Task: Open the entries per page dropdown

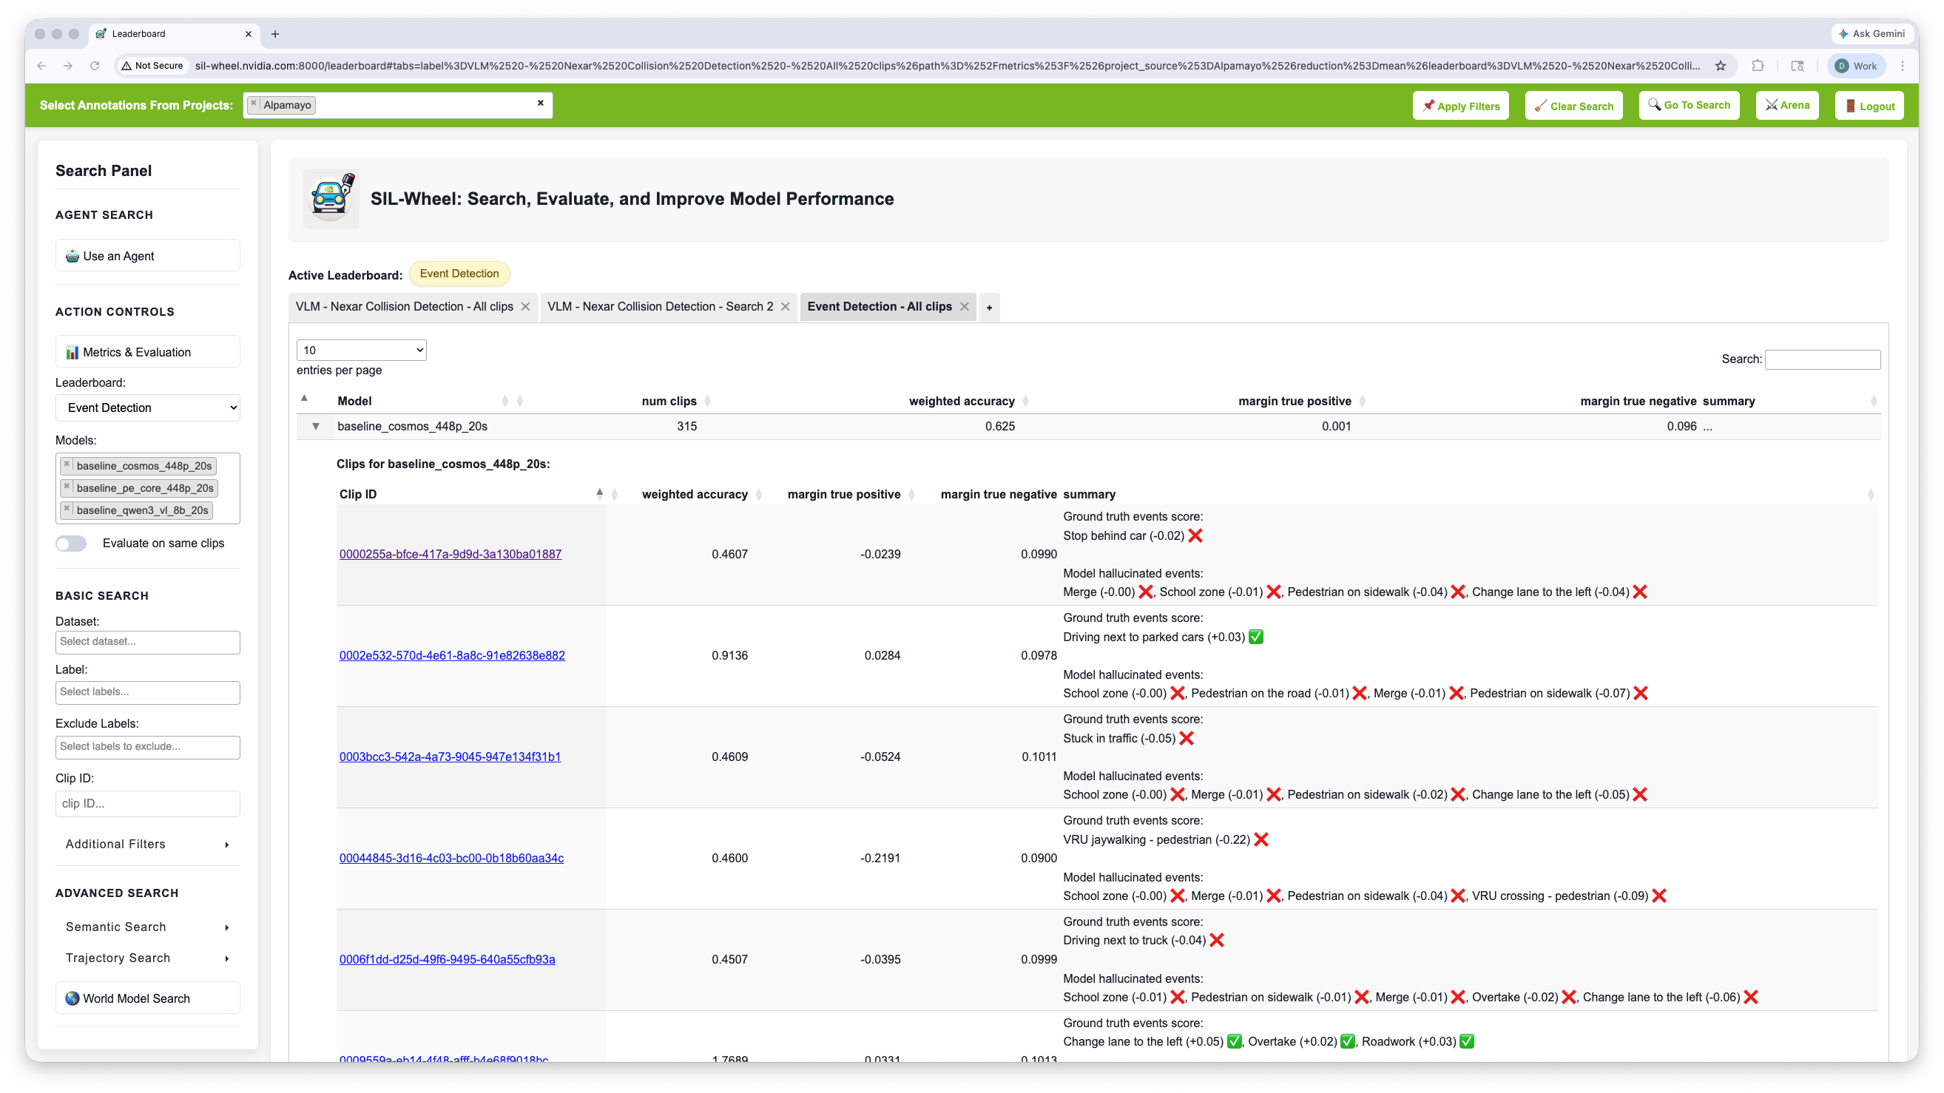Action: pyautogui.click(x=362, y=350)
